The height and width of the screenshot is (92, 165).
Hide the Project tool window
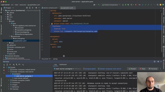(x=39, y=8)
